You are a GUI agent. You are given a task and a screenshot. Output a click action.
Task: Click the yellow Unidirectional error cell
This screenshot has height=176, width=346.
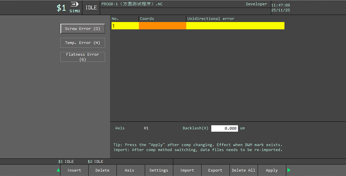235,26
